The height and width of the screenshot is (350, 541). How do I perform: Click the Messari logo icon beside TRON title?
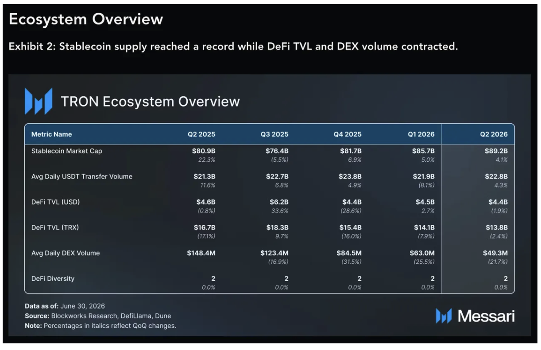coord(39,101)
